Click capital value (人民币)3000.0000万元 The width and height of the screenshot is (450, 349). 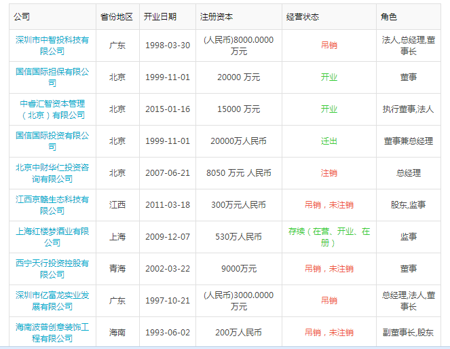(x=239, y=301)
